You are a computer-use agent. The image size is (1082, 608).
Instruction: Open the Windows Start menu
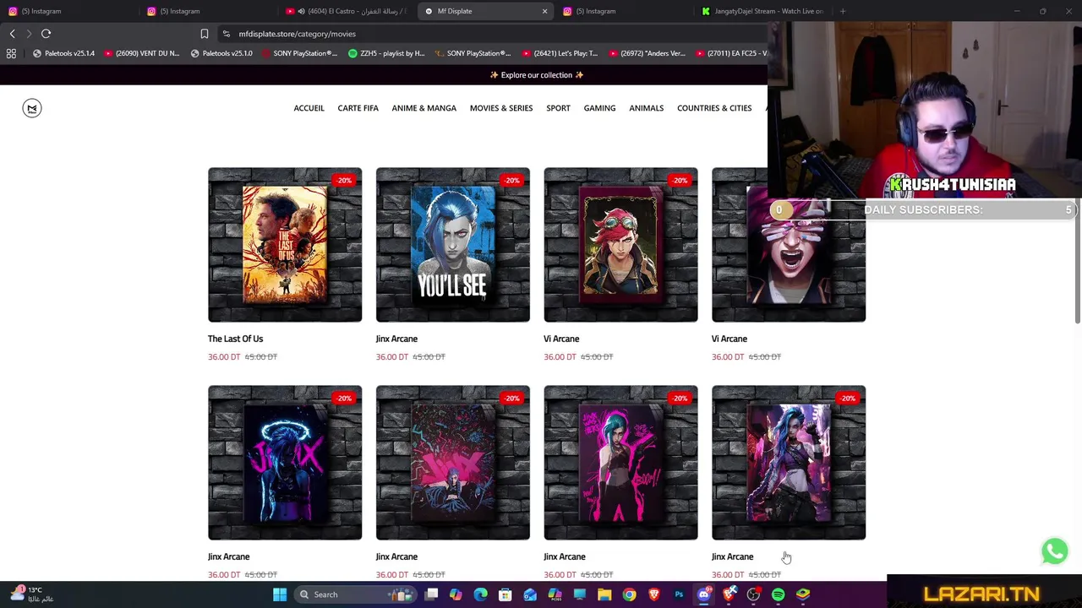(x=279, y=594)
